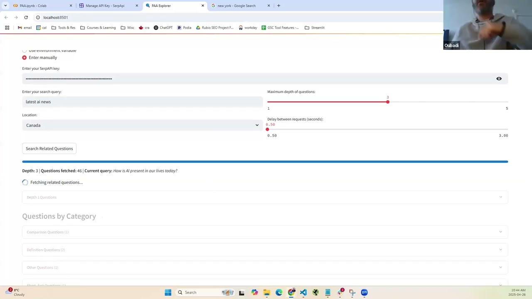Open the cal calendar bookmark

coord(41,27)
